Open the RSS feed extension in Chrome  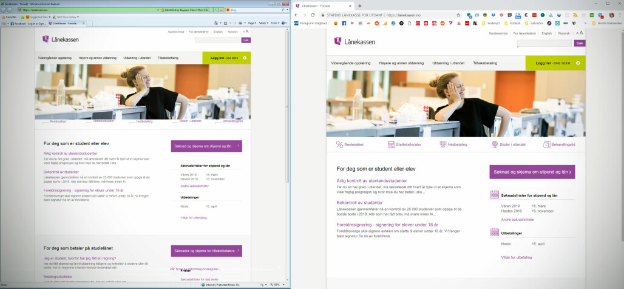click(575, 15)
